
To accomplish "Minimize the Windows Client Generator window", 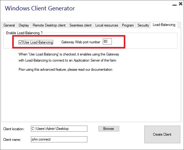I will tap(174, 5).
